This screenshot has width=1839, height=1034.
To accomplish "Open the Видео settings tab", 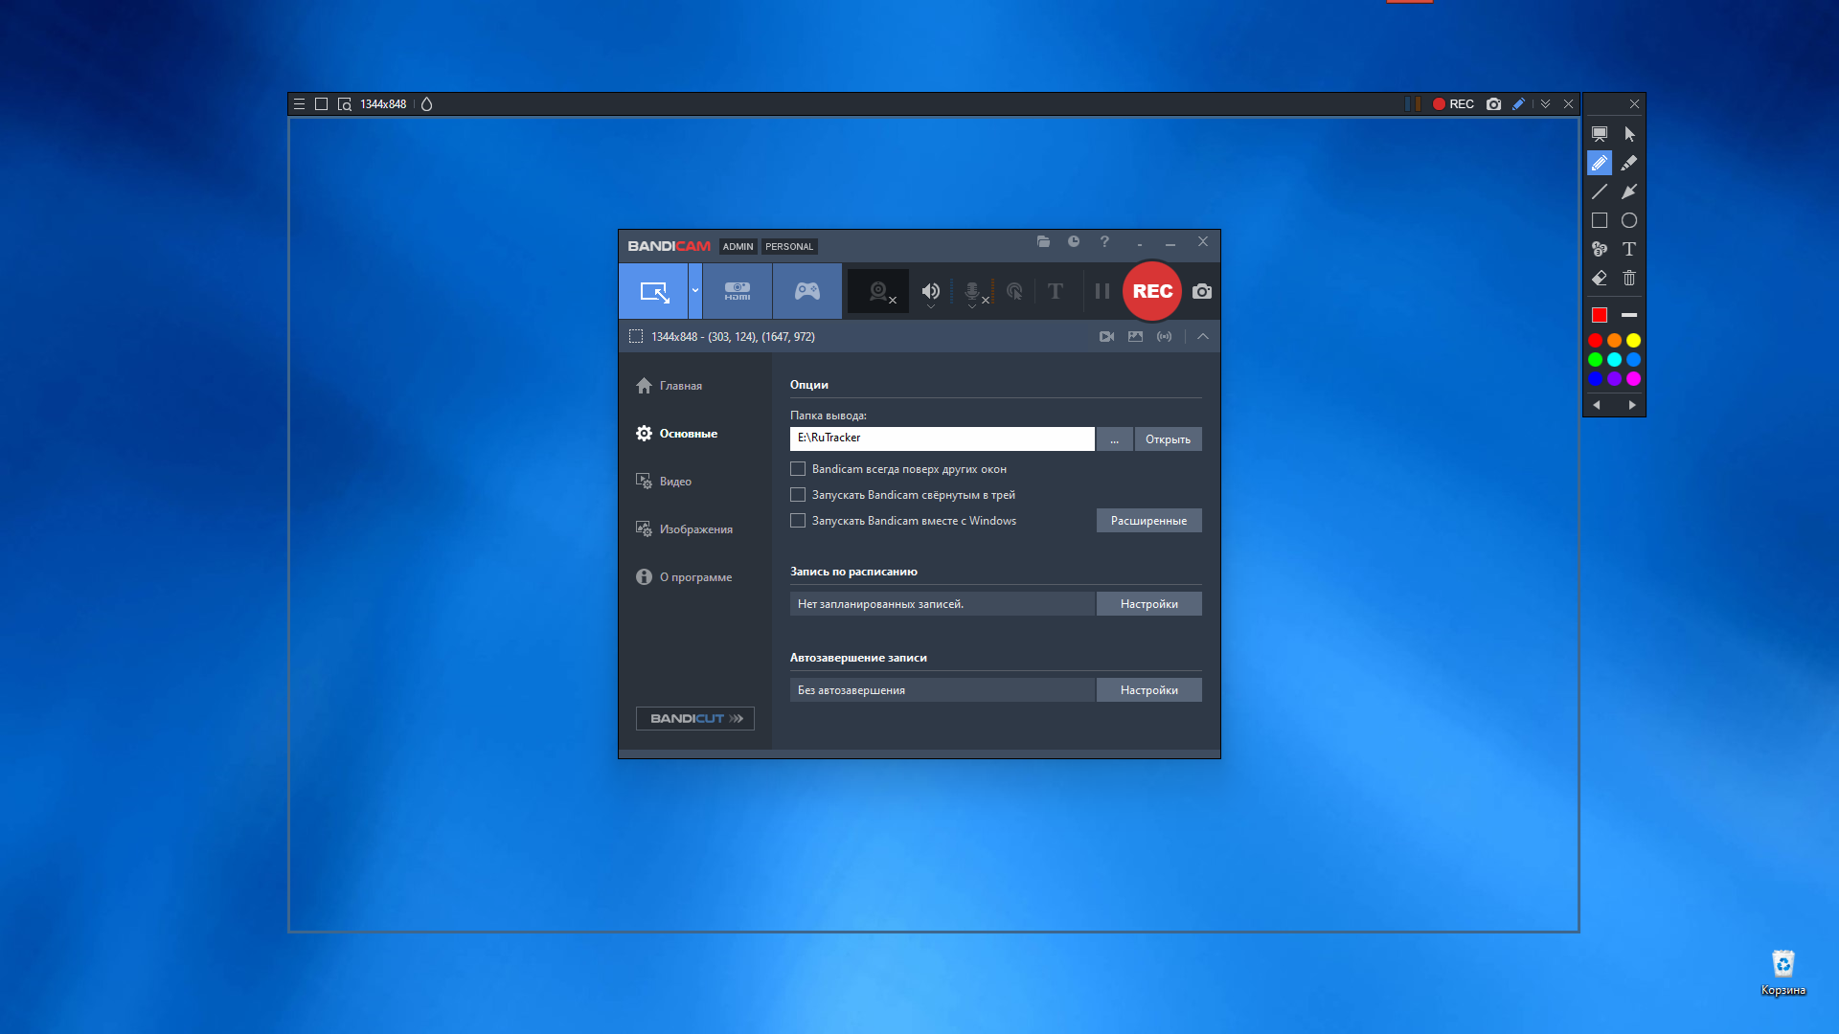I will [675, 482].
